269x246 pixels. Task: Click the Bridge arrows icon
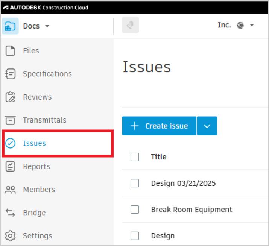[x=11, y=213]
